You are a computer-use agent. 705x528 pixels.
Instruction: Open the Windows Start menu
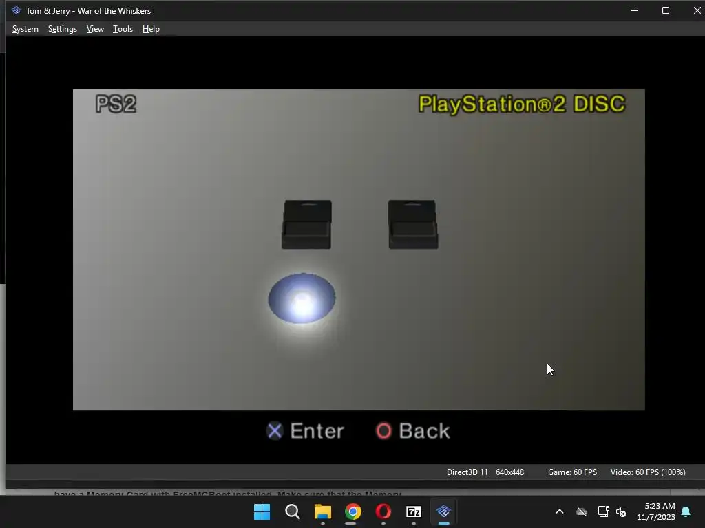(x=262, y=511)
